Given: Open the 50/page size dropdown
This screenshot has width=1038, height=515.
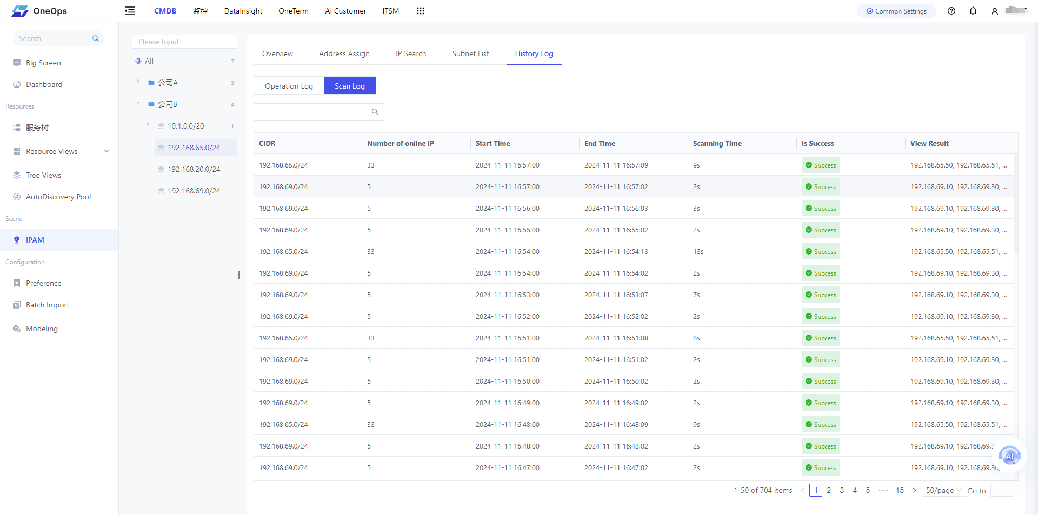Looking at the screenshot, I should tap(944, 490).
